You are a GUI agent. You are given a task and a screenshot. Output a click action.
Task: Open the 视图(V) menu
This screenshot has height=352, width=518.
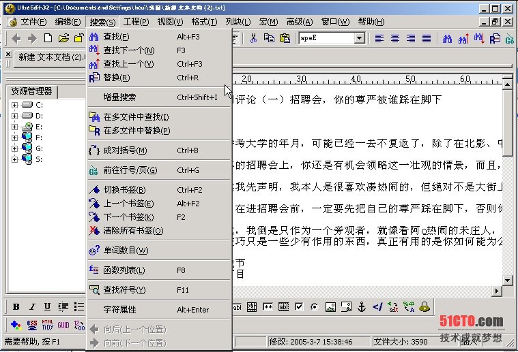170,22
